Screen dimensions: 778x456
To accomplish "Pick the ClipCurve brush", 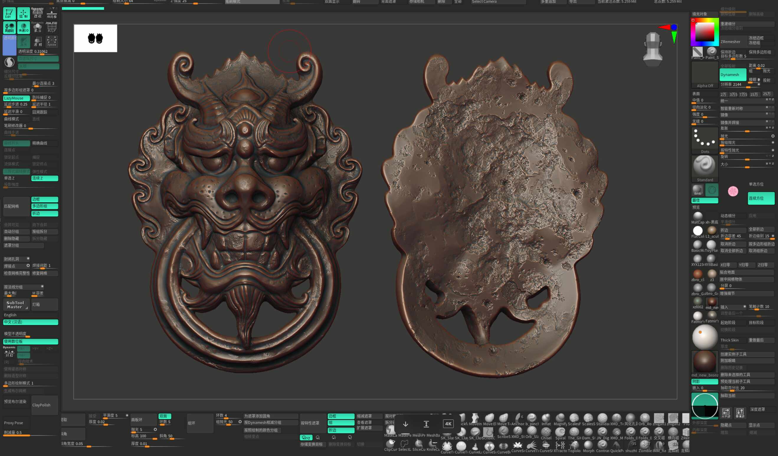I will [x=391, y=445].
